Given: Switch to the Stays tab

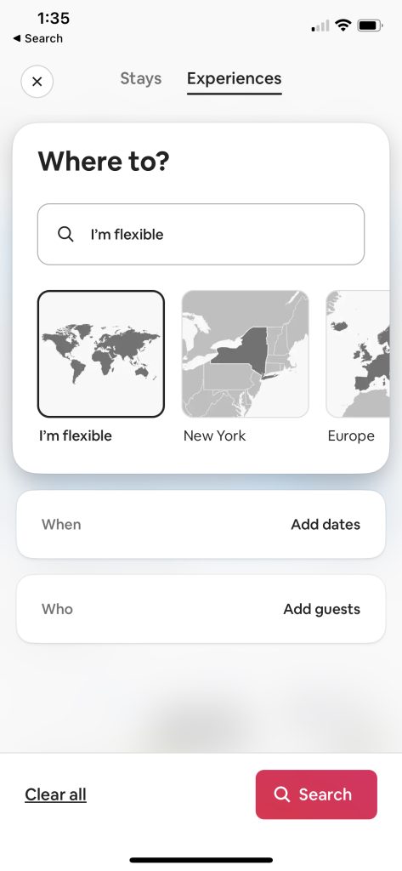Looking at the screenshot, I should click(141, 78).
